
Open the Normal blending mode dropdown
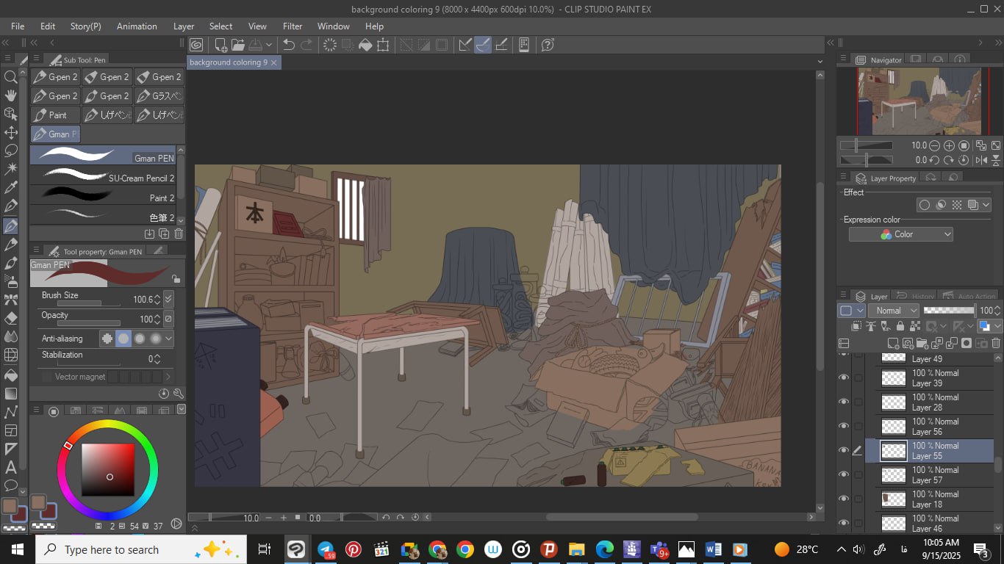tap(893, 311)
